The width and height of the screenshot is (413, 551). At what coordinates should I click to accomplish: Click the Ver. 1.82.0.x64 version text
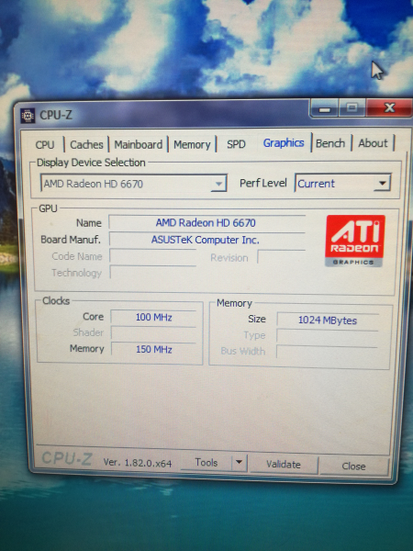tap(138, 463)
